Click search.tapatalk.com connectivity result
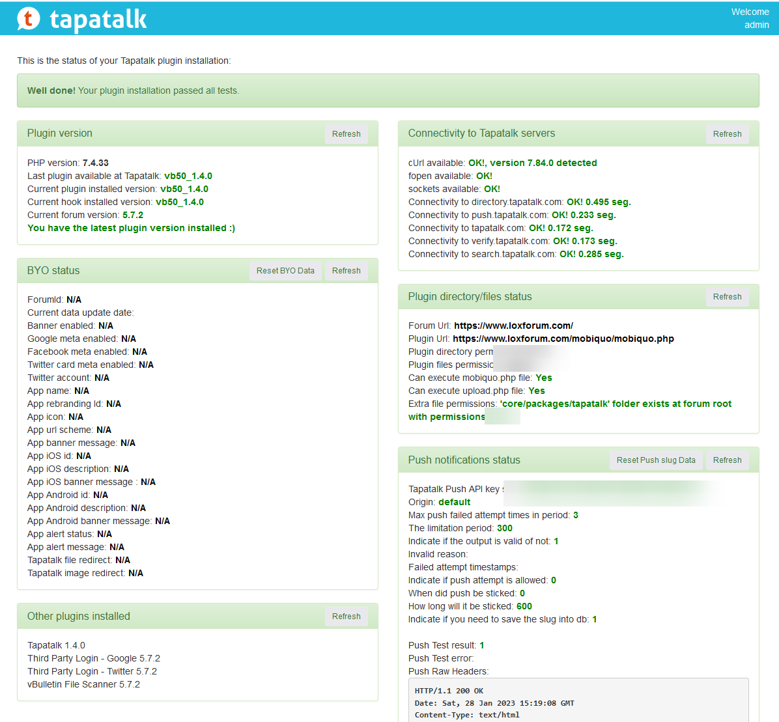This screenshot has height=722, width=779. [591, 254]
